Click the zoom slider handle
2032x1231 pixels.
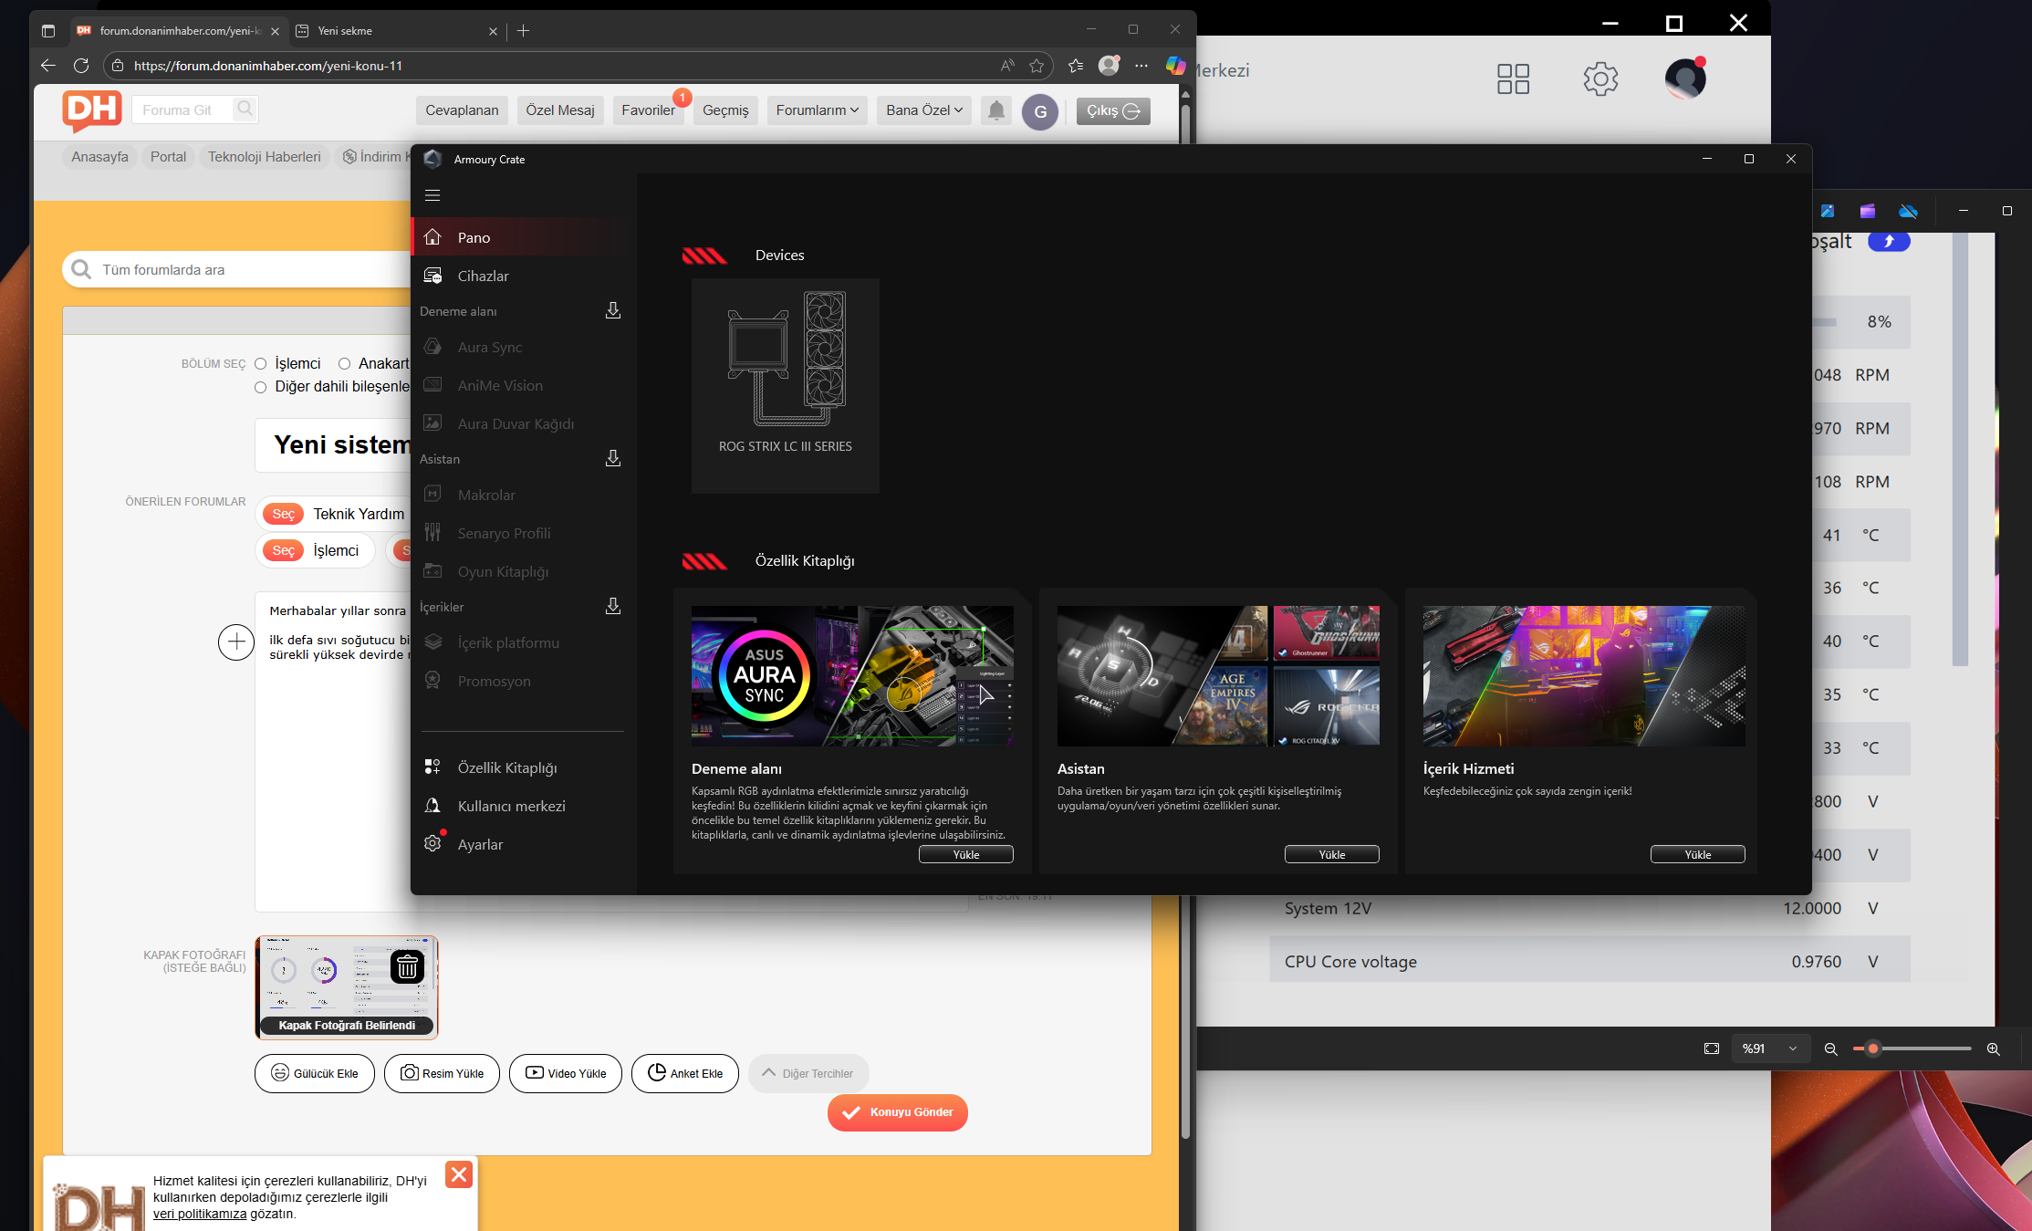1872,1048
